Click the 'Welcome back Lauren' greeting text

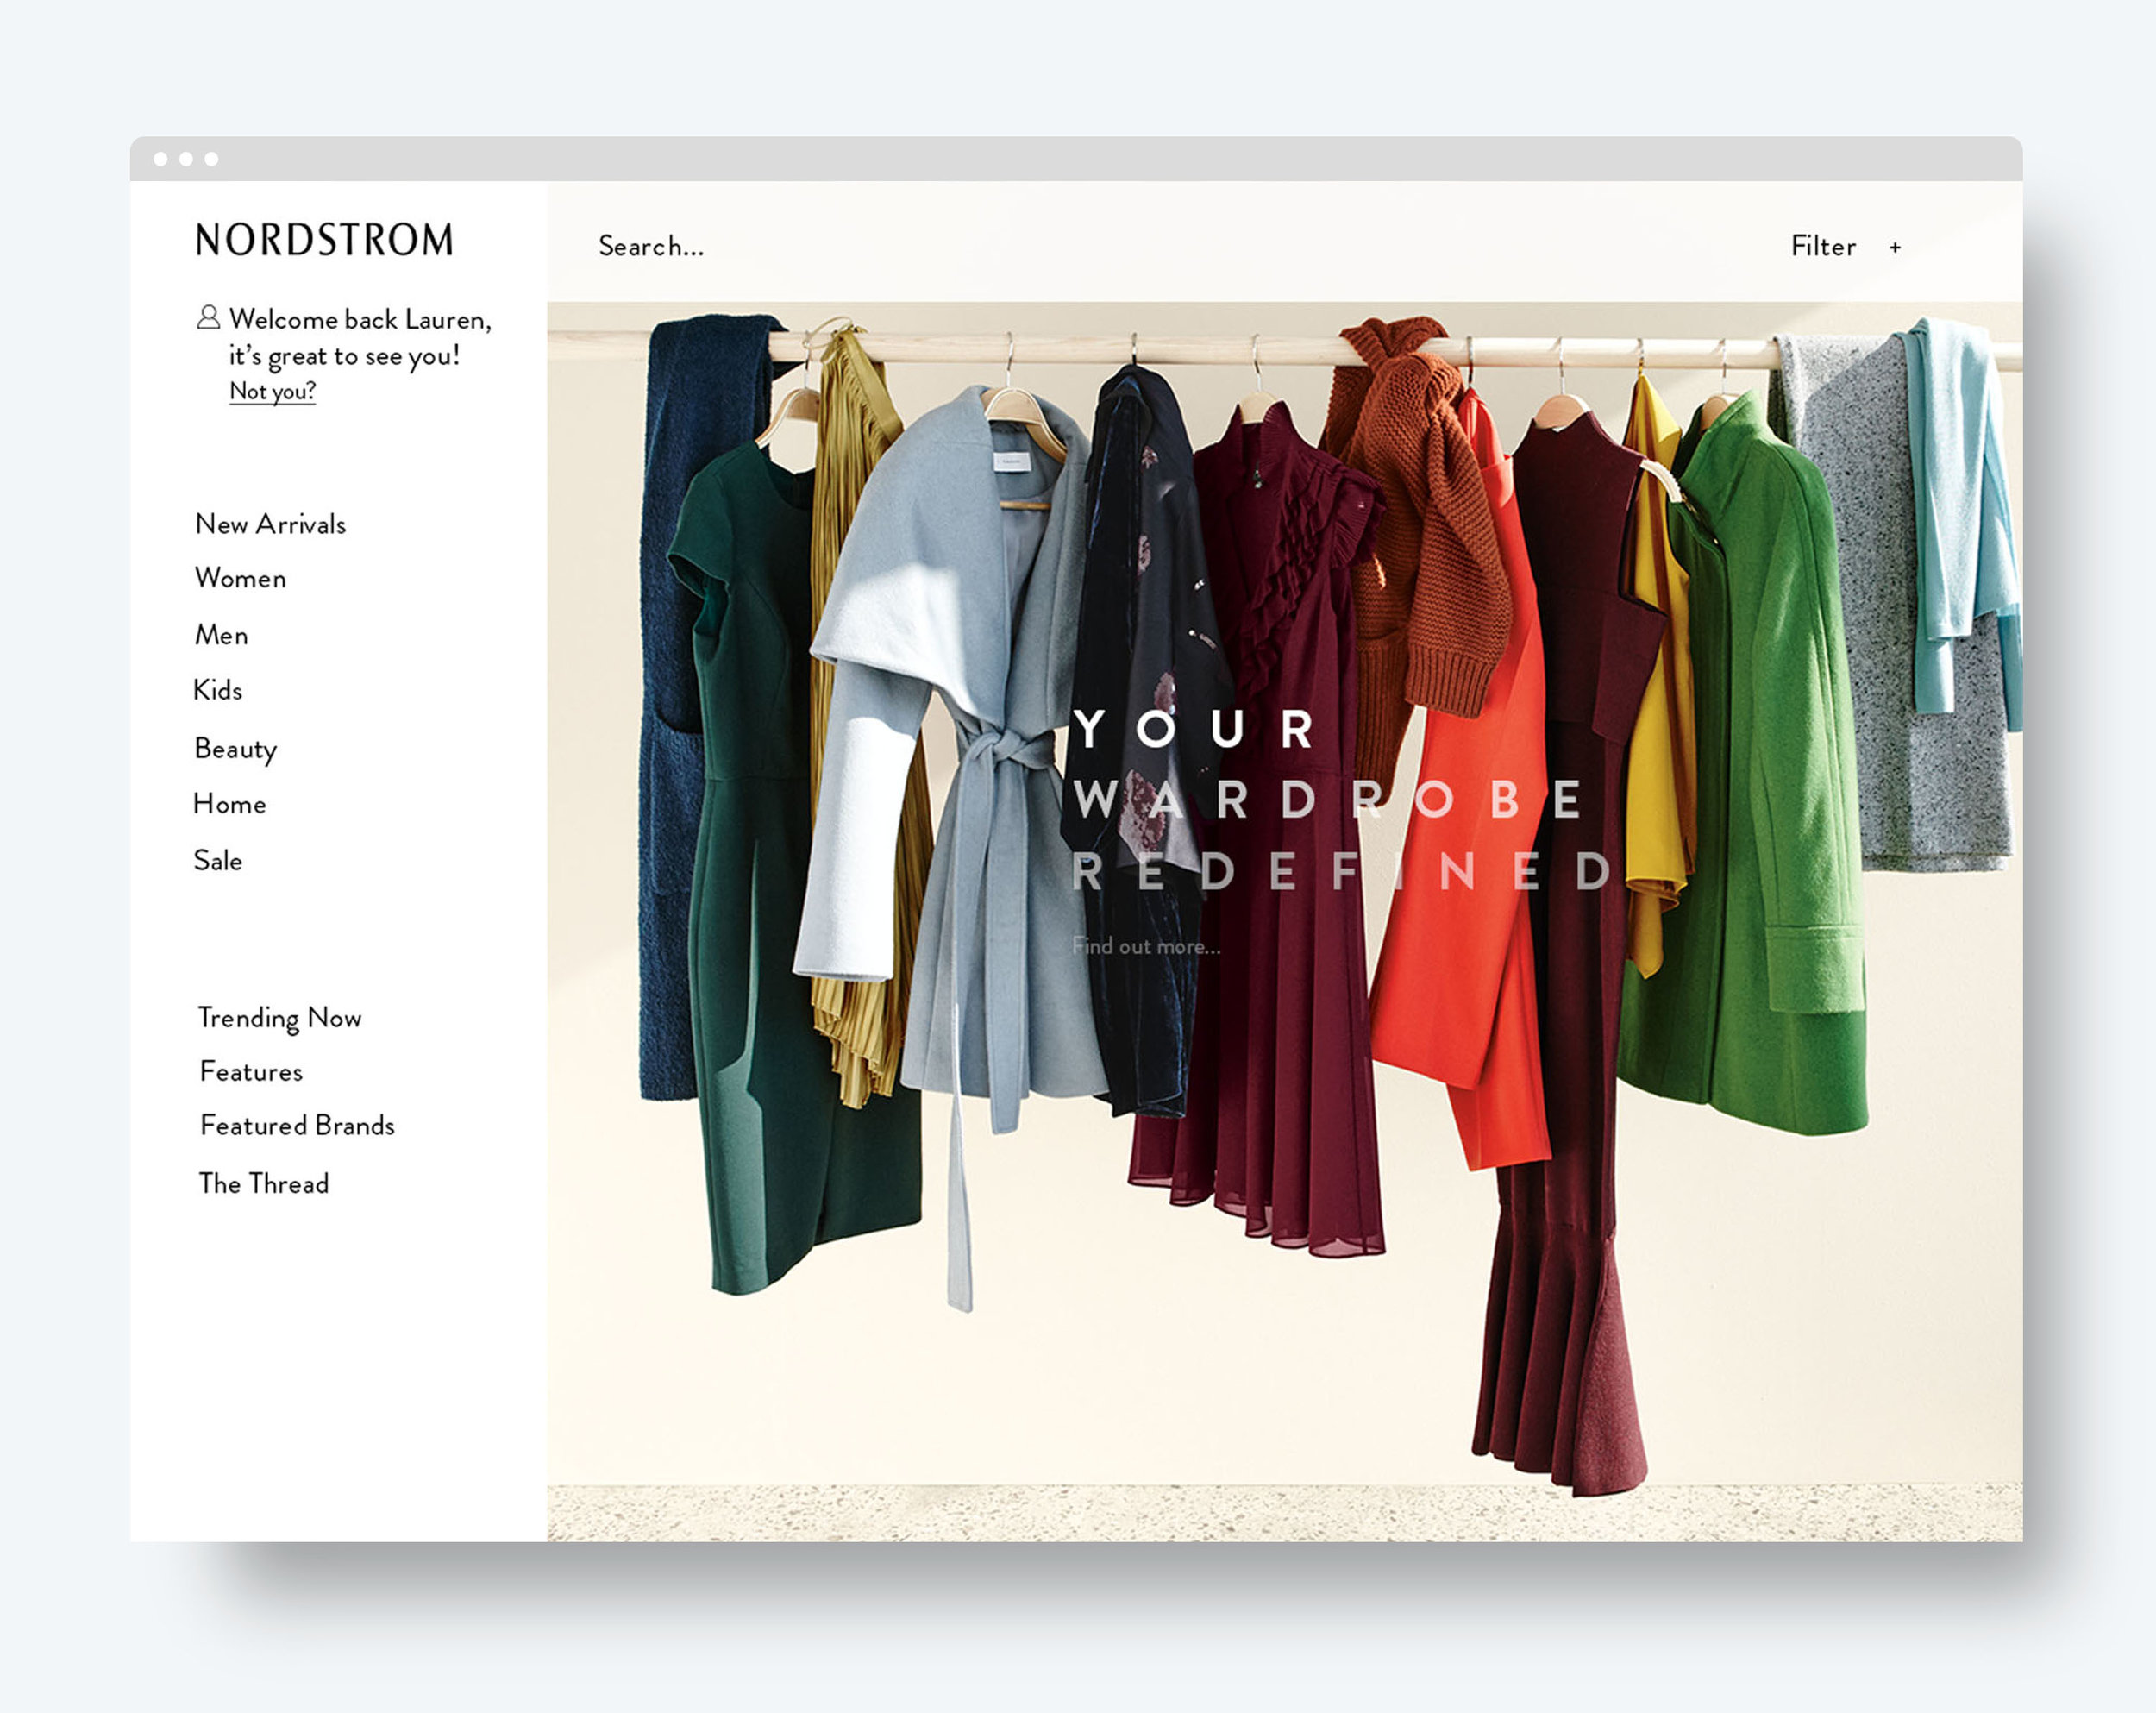tap(360, 320)
